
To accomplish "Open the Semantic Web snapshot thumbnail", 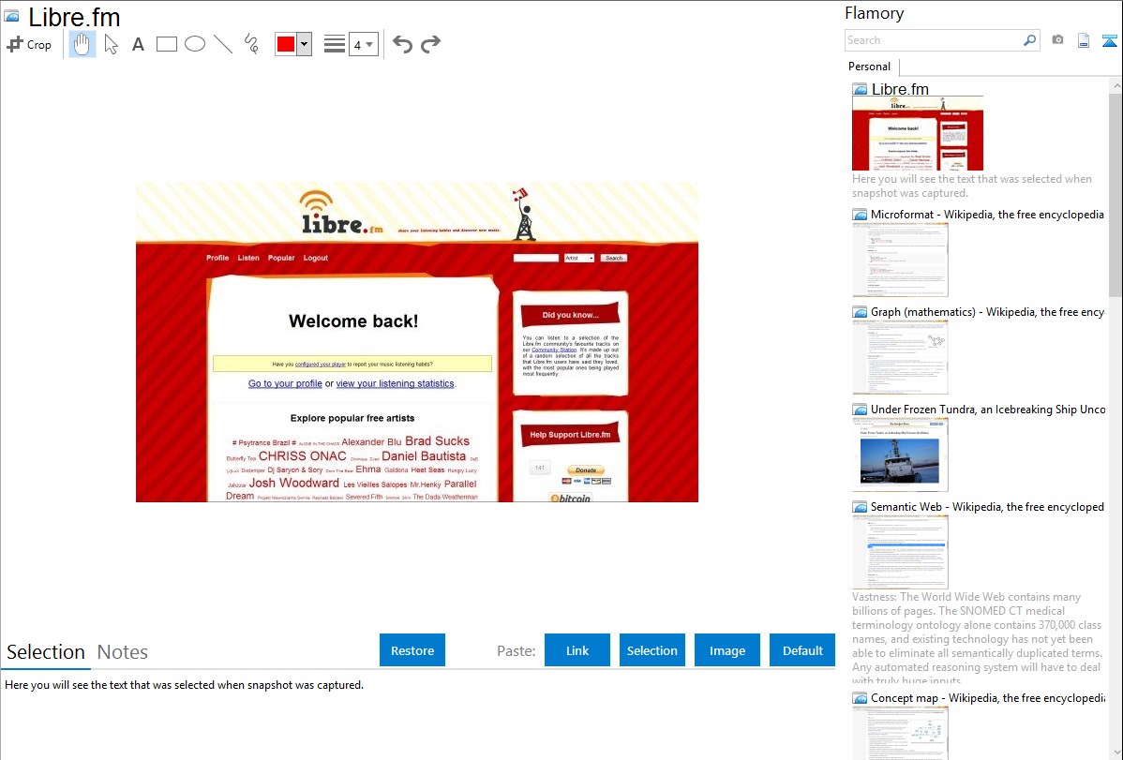I will point(900,552).
